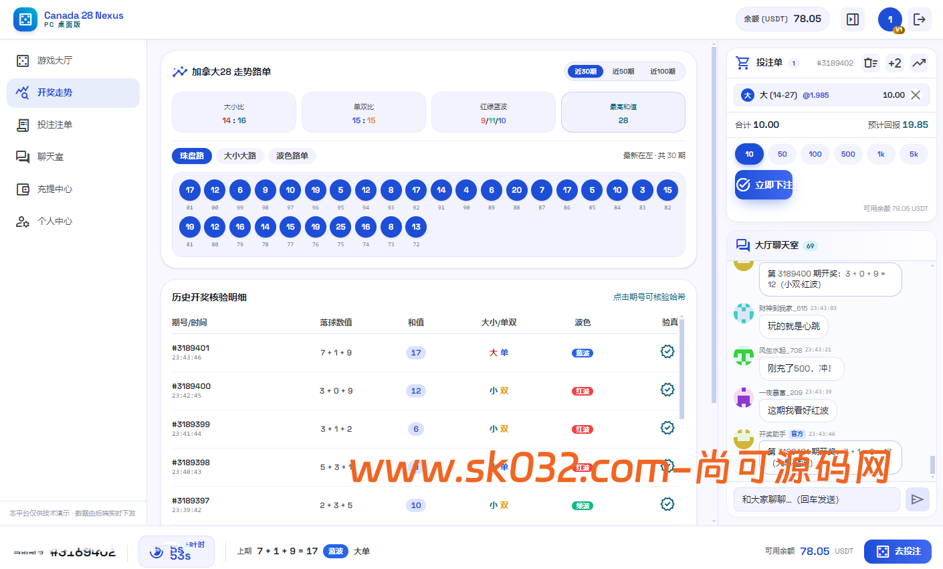
Task: Click the bead ball 20 for period 88
Action: (x=517, y=190)
